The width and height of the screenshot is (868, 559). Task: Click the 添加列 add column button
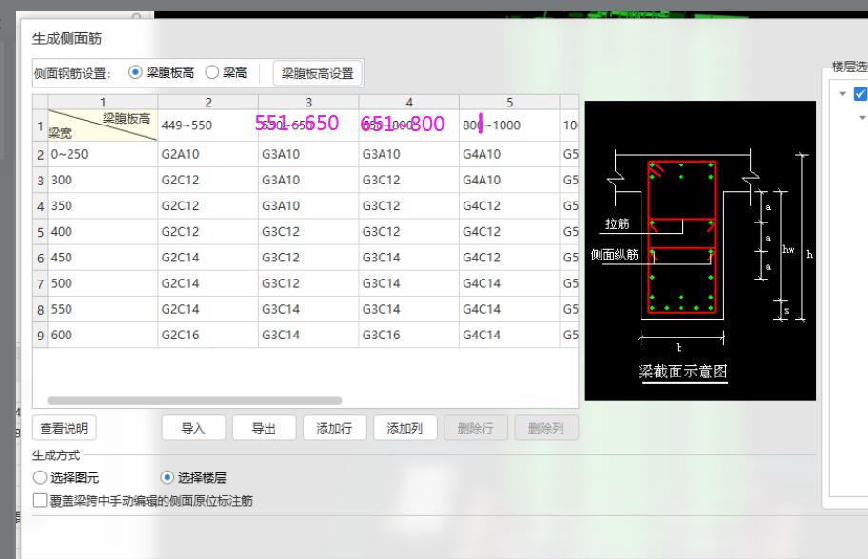tap(405, 428)
